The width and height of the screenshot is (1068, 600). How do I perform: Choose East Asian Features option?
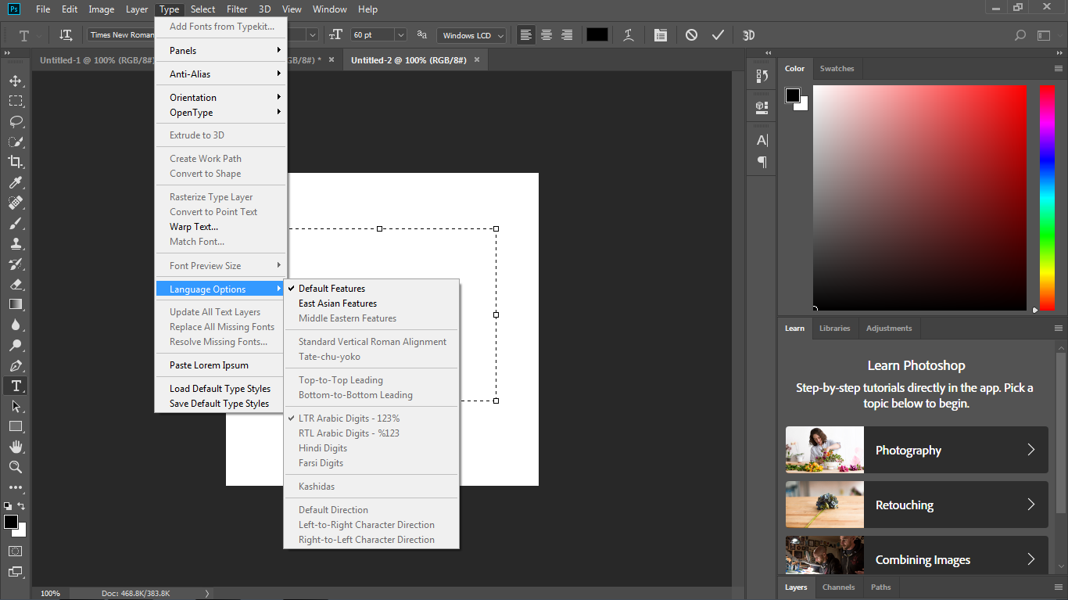[338, 304]
